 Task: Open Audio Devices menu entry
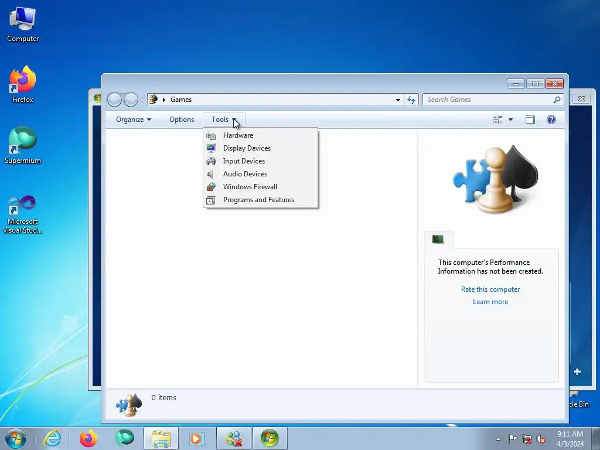point(260,173)
